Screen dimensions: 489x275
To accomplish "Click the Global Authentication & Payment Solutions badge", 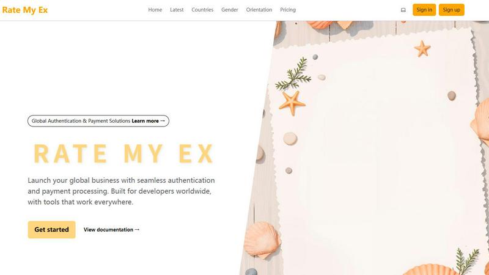I will coord(98,120).
